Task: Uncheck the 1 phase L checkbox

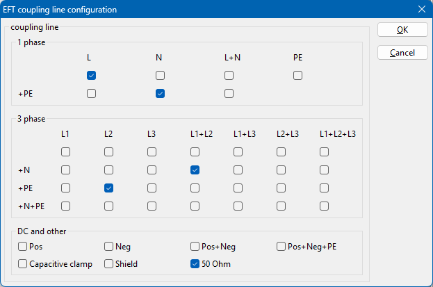Action: coord(91,75)
